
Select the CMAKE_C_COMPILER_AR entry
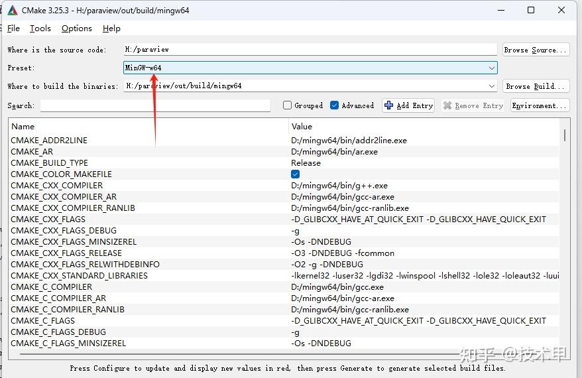pyautogui.click(x=58, y=298)
